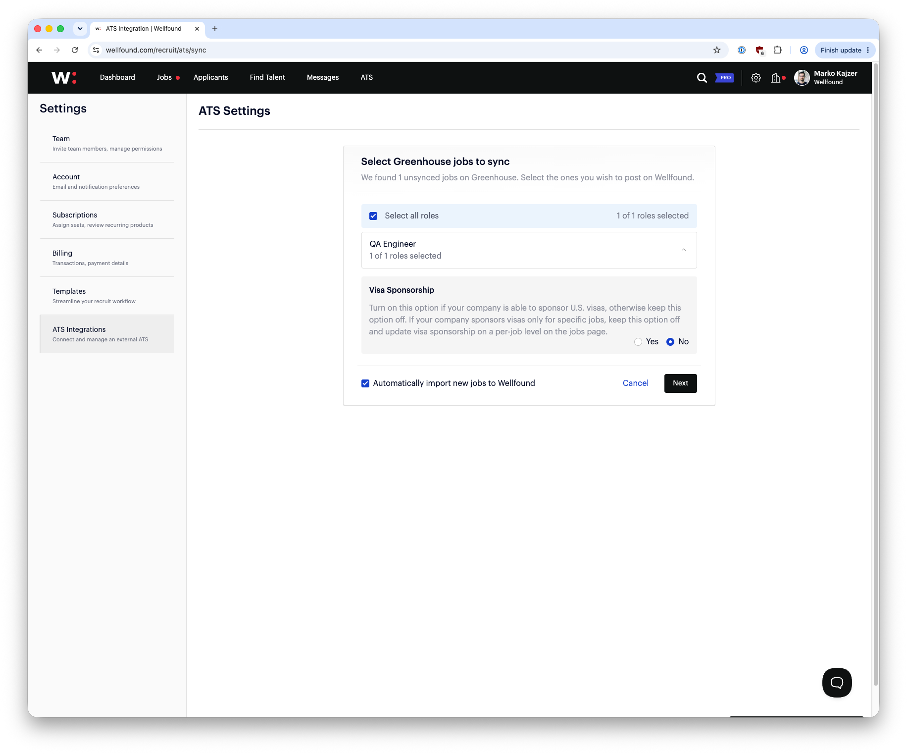Screen dimensions: 907x754
Task: Collapse the QA Engineer role chevron
Action: (x=684, y=250)
